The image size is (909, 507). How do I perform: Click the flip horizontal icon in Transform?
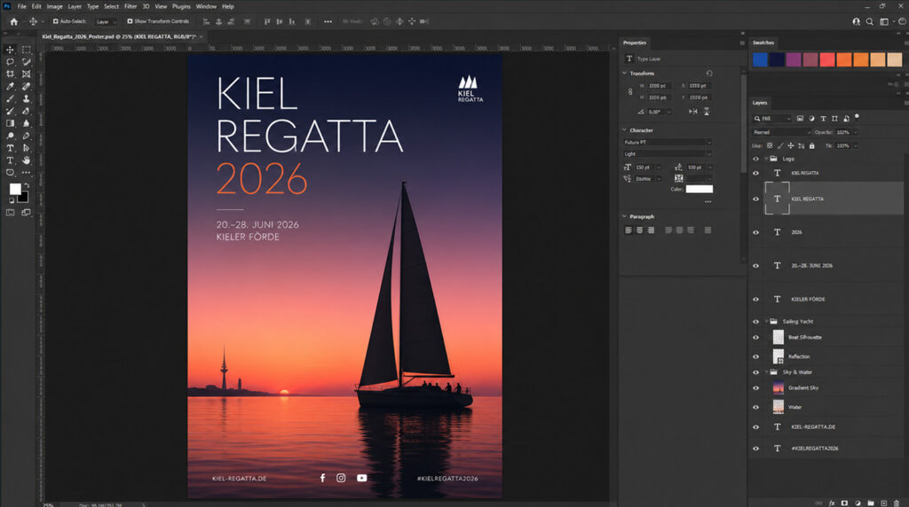click(x=692, y=111)
